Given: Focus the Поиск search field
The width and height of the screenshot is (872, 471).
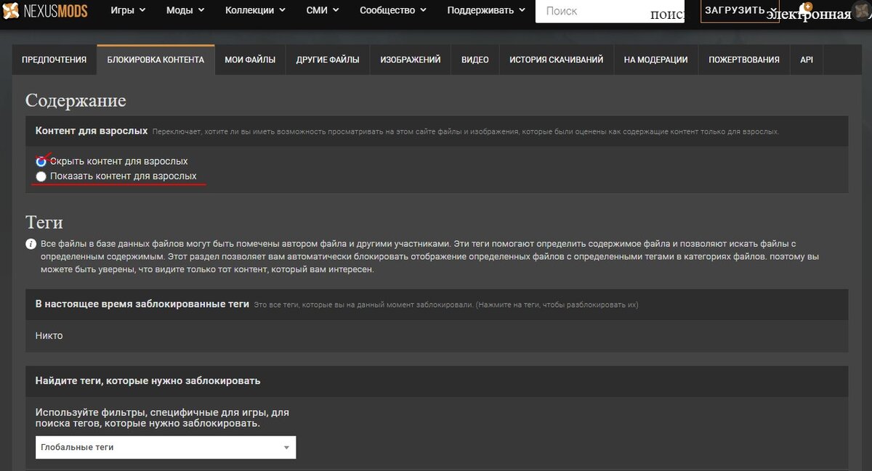Looking at the screenshot, I should tap(610, 11).
